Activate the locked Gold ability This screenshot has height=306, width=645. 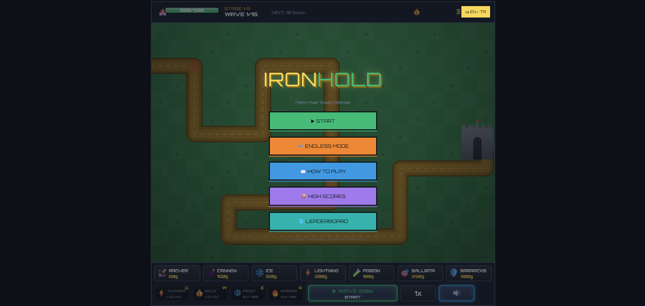[x=210, y=293]
